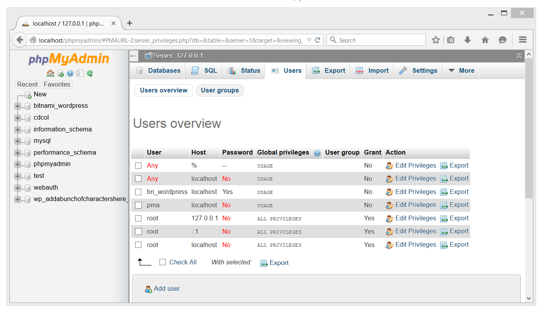Click the phpMyAdmin Home icon in sidebar

click(x=50, y=73)
